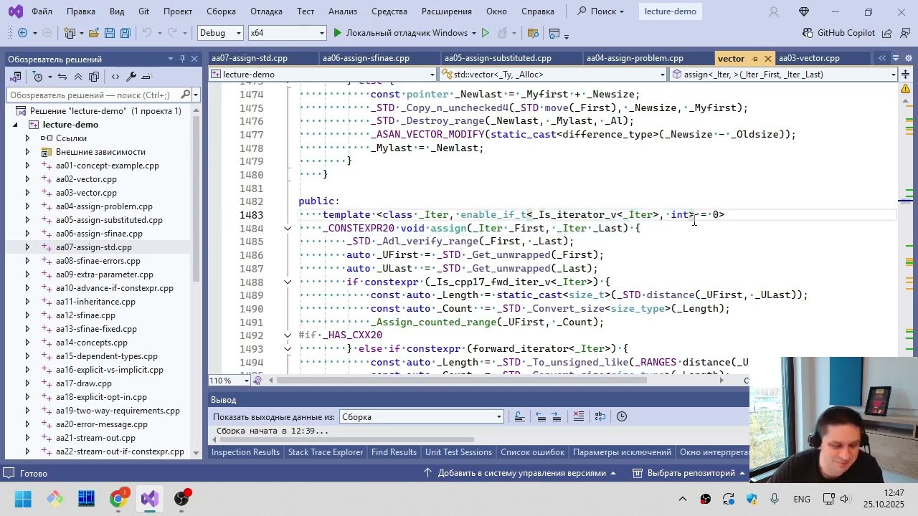Click the Save All toolbar icon
Screen dimensions: 918x516
click(125, 33)
